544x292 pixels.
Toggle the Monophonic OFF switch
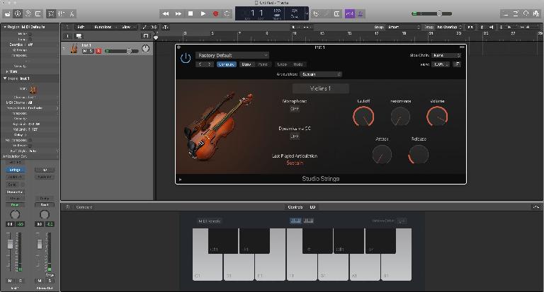[295, 109]
